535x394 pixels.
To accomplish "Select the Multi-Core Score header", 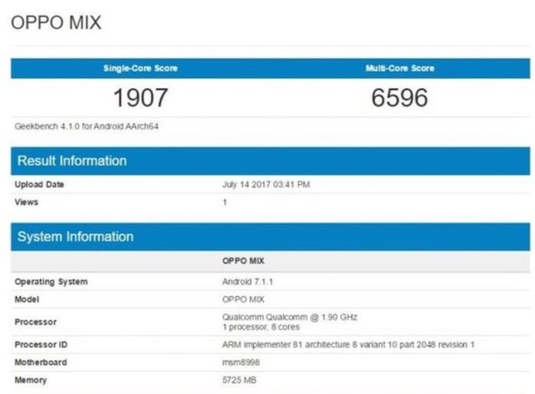I will (400, 68).
